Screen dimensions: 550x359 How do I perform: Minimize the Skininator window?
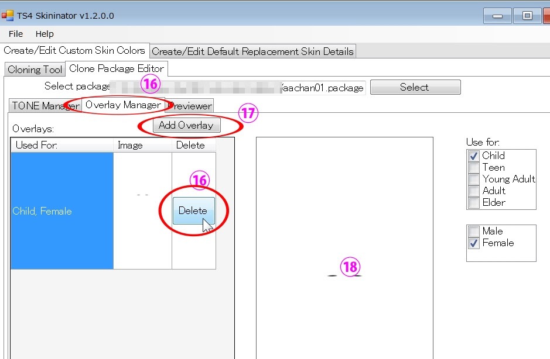coord(498,16)
